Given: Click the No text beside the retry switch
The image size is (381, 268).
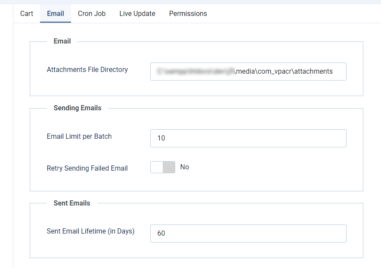Looking at the screenshot, I should point(185,167).
